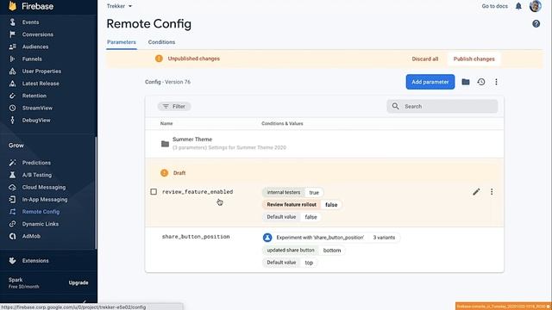
Task: Open the config overflow menu
Action: (497, 82)
